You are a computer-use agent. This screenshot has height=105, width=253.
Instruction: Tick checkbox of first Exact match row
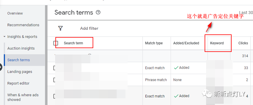[54, 68]
